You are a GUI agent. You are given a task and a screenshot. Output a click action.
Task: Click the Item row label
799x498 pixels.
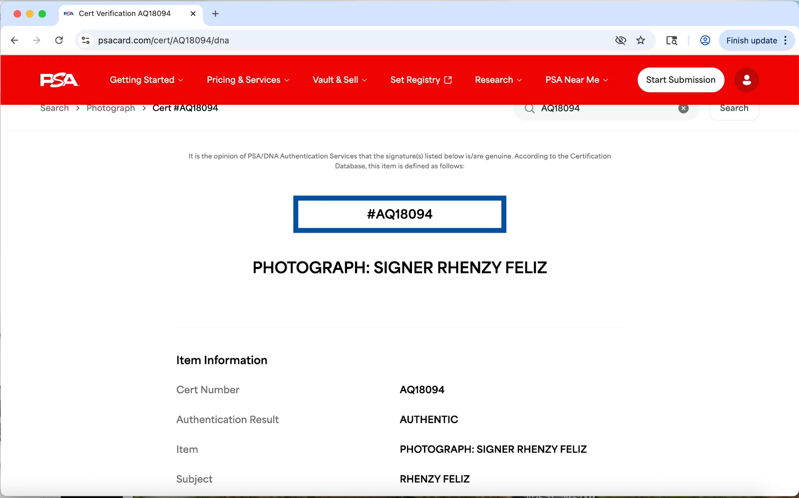(187, 450)
